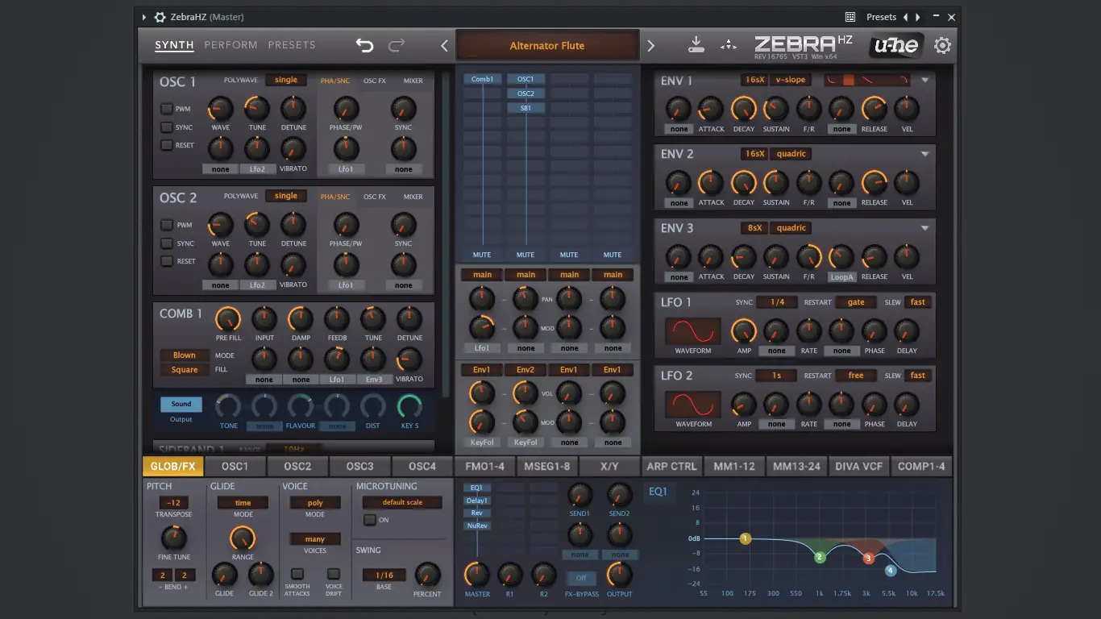Load the next preset with right arrow
Viewport: 1101px width, 619px height.
[651, 46]
